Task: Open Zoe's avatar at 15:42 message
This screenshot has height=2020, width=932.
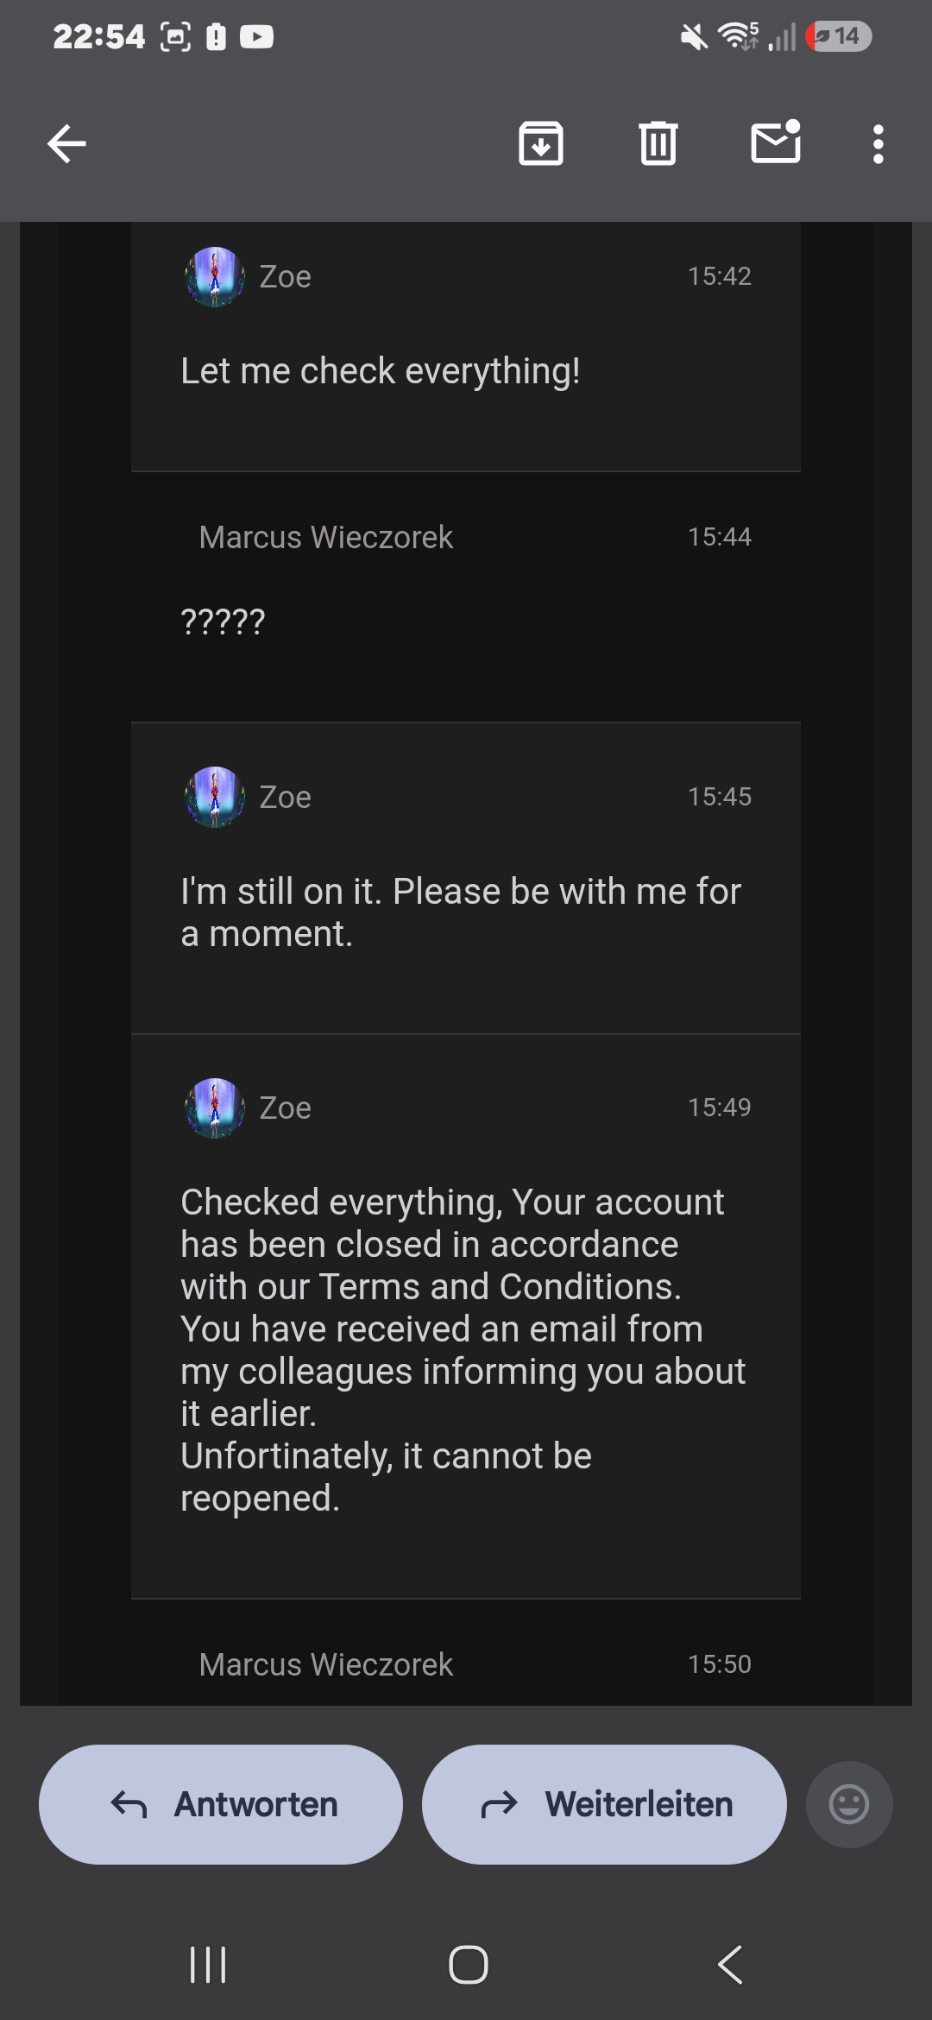Action: (x=215, y=277)
